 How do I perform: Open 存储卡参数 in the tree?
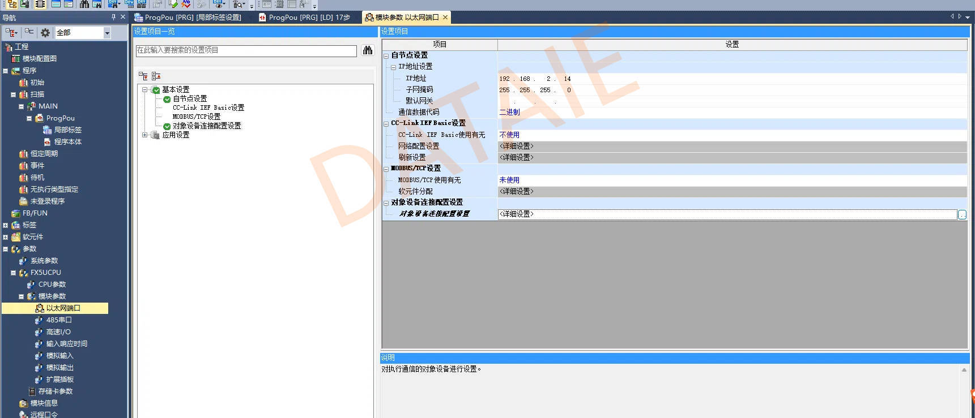[x=55, y=391]
